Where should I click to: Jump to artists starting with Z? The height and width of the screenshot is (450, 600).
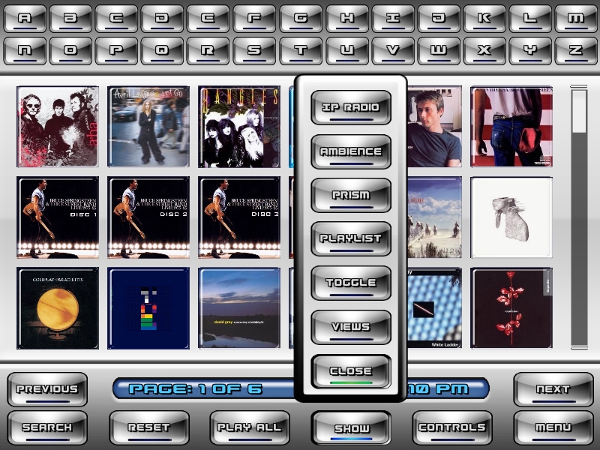click(x=576, y=50)
